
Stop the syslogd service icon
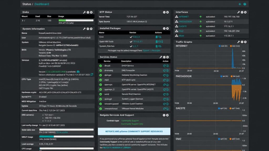167,99
